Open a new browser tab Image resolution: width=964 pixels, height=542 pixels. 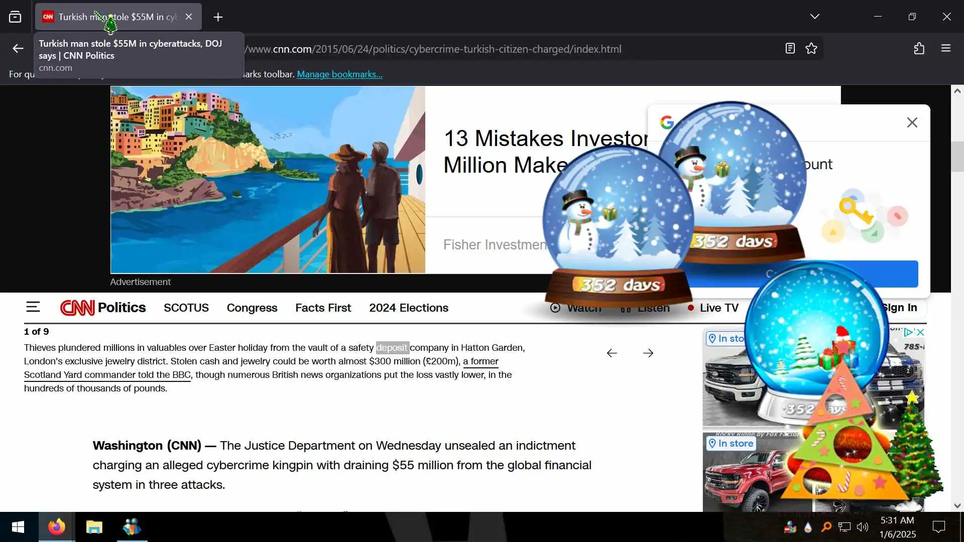[218, 17]
